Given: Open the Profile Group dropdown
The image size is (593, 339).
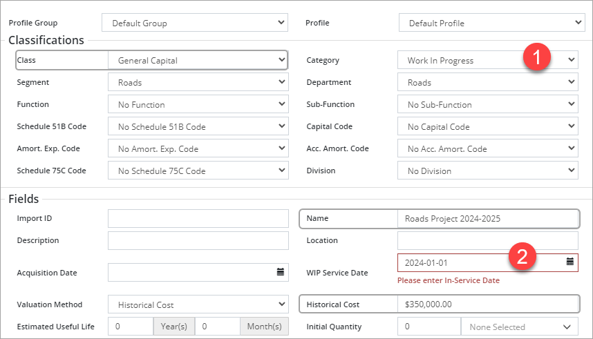Looking at the screenshot, I should (194, 23).
